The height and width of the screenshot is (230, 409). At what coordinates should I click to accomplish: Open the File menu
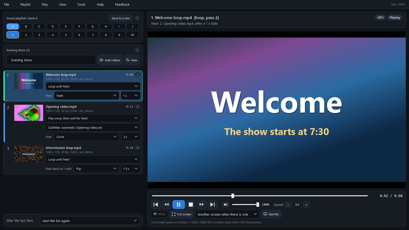(7, 4)
